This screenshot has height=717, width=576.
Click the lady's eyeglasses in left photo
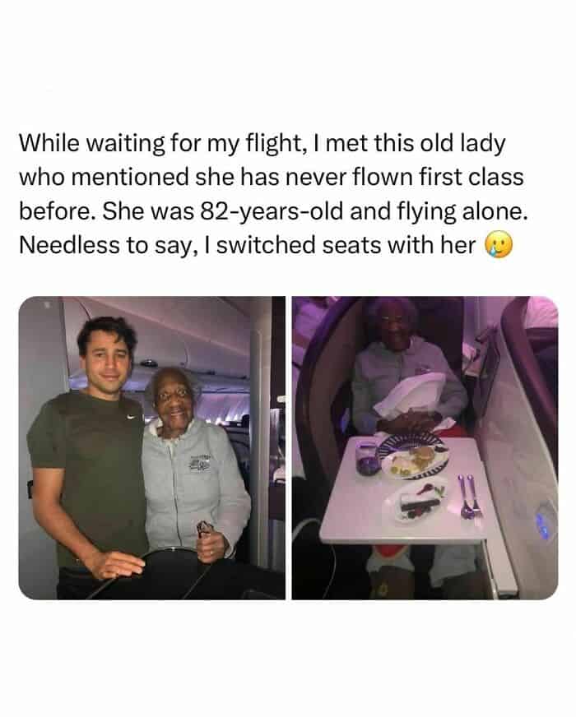173,396
